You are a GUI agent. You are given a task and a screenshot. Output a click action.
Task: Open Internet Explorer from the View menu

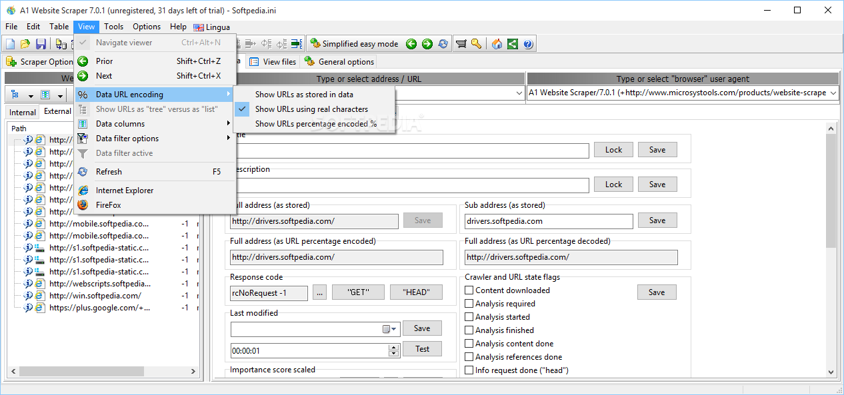tap(155, 190)
